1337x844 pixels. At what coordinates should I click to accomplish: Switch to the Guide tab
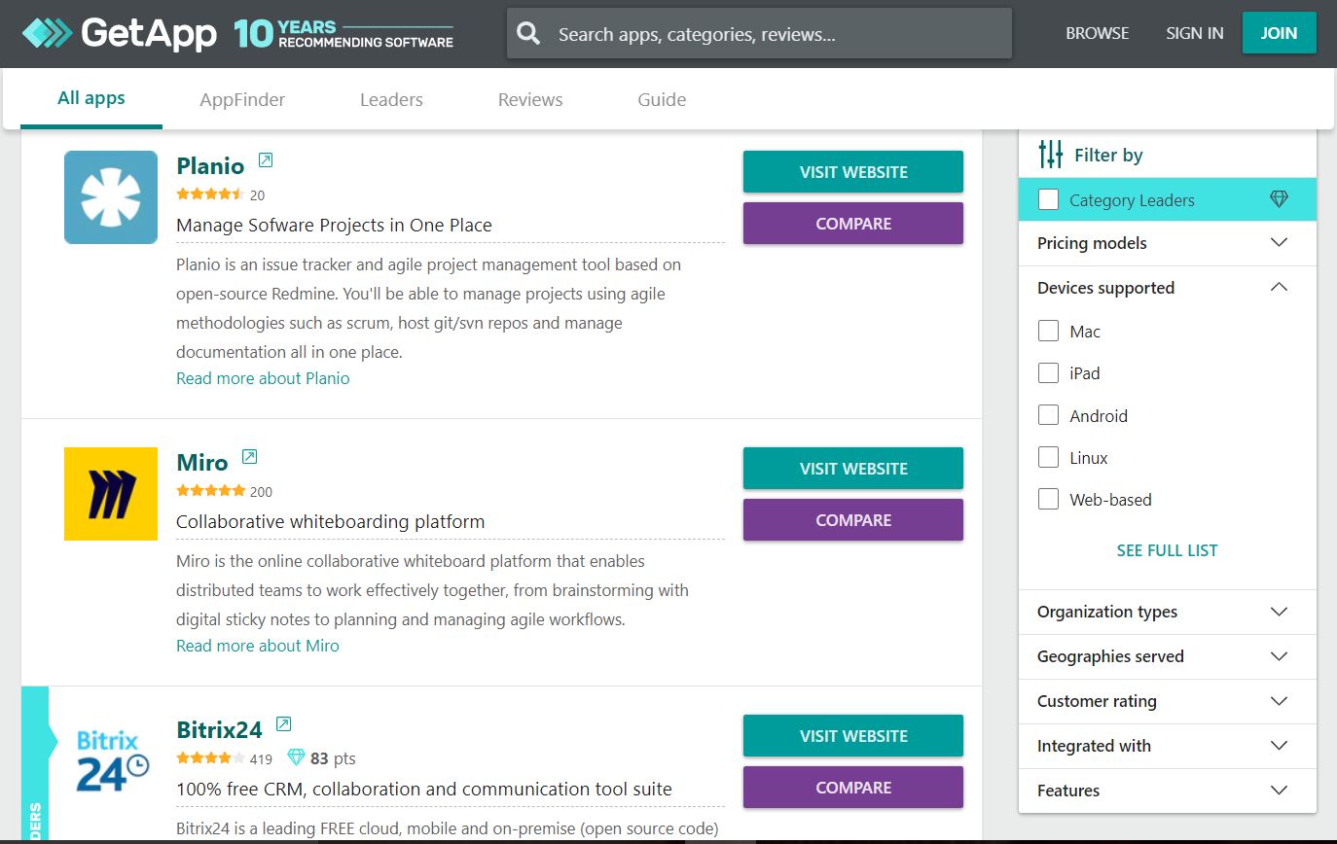click(x=662, y=99)
